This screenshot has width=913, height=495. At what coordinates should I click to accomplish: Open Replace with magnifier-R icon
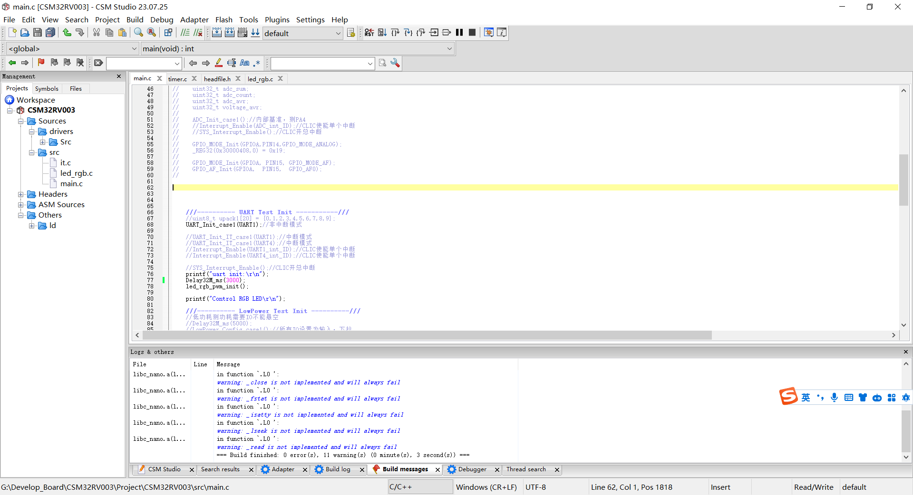click(151, 32)
